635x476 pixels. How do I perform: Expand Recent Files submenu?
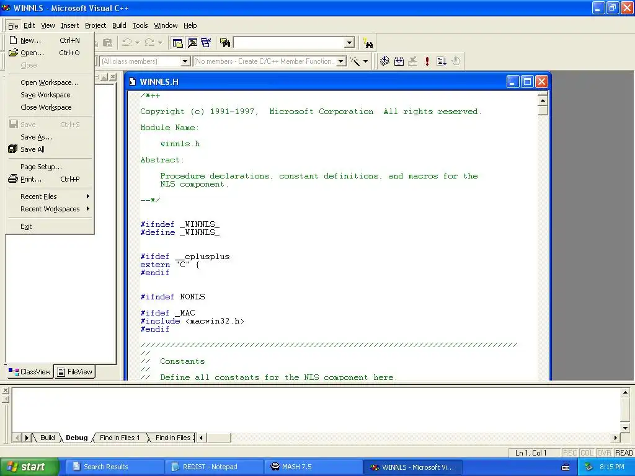point(50,196)
